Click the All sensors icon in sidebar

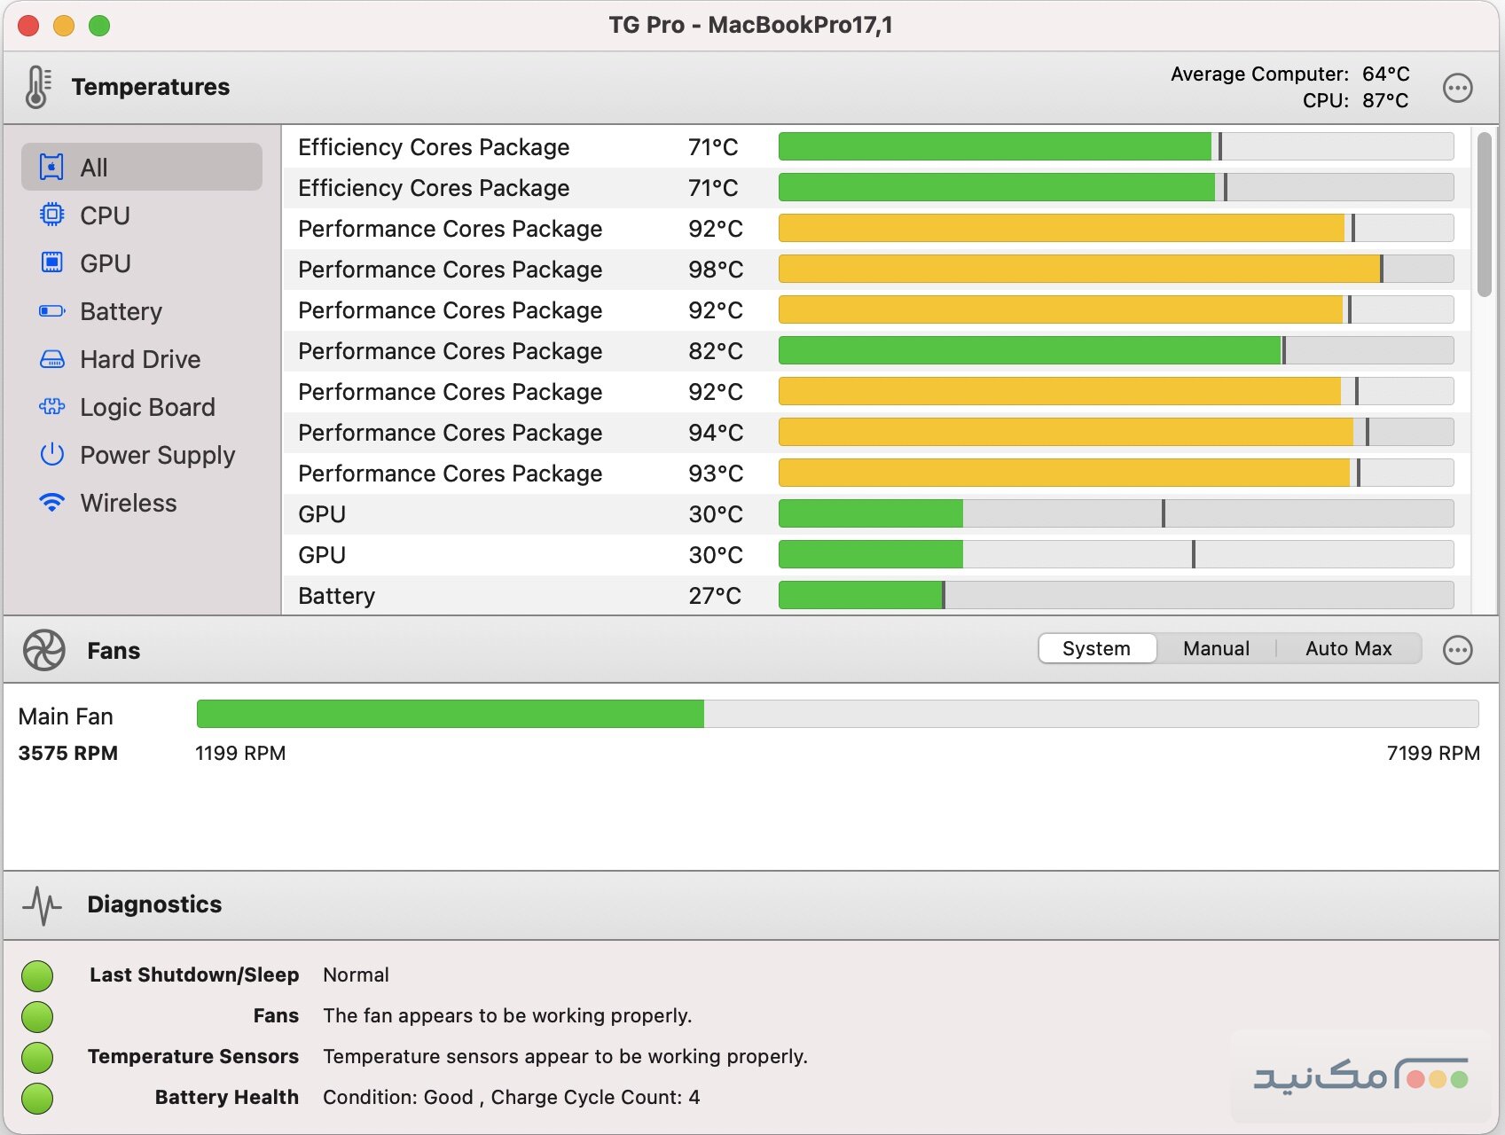(x=52, y=167)
